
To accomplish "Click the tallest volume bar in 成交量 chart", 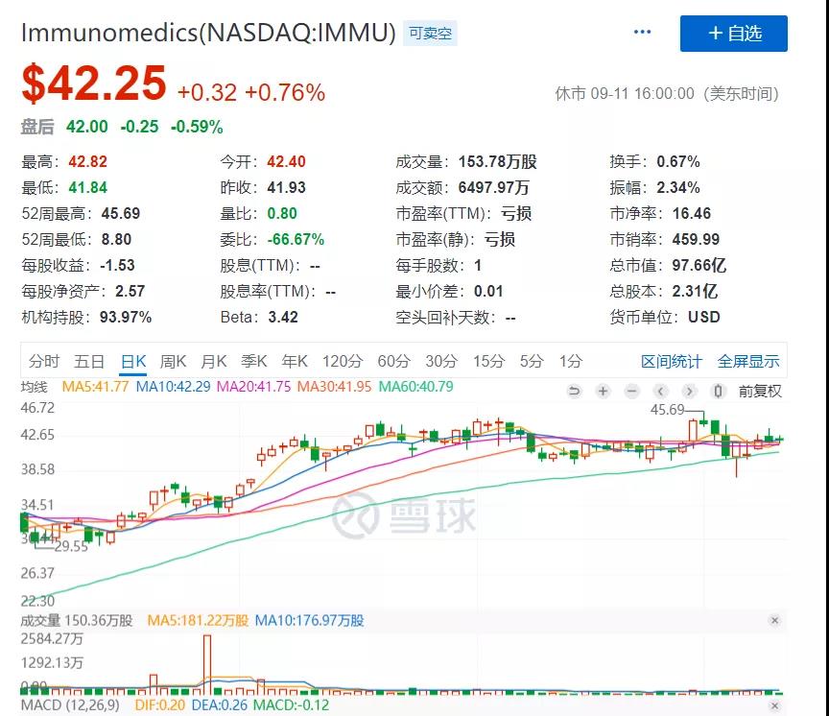I will coord(206,665).
